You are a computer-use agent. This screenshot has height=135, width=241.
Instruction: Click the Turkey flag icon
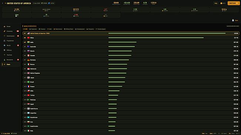coord(29,95)
